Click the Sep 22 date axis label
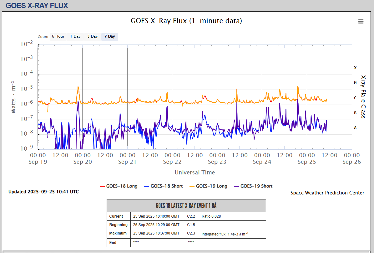This screenshot has width=374, height=253. point(172,162)
